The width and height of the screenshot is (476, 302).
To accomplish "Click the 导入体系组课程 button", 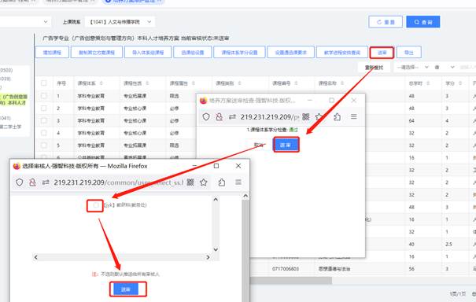I will 148,52.
